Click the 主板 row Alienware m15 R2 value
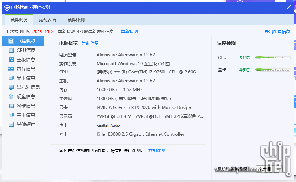Screen dimensions: 296x182 click(126, 81)
